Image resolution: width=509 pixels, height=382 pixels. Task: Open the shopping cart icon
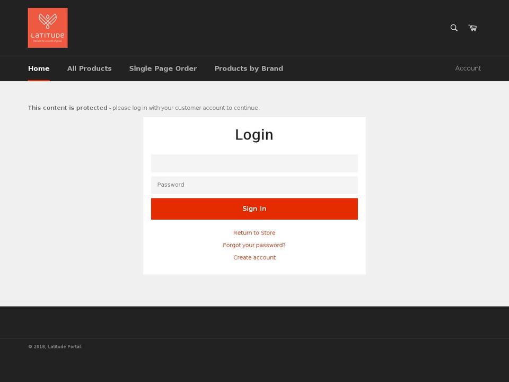[x=472, y=28]
